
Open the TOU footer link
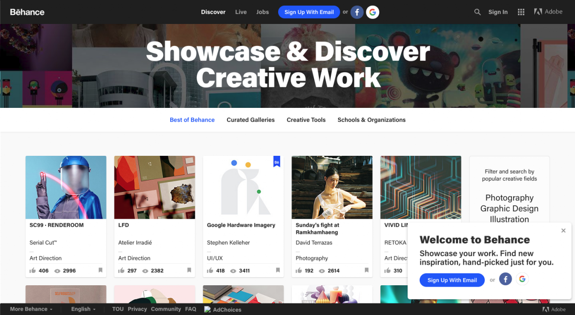pyautogui.click(x=117, y=309)
